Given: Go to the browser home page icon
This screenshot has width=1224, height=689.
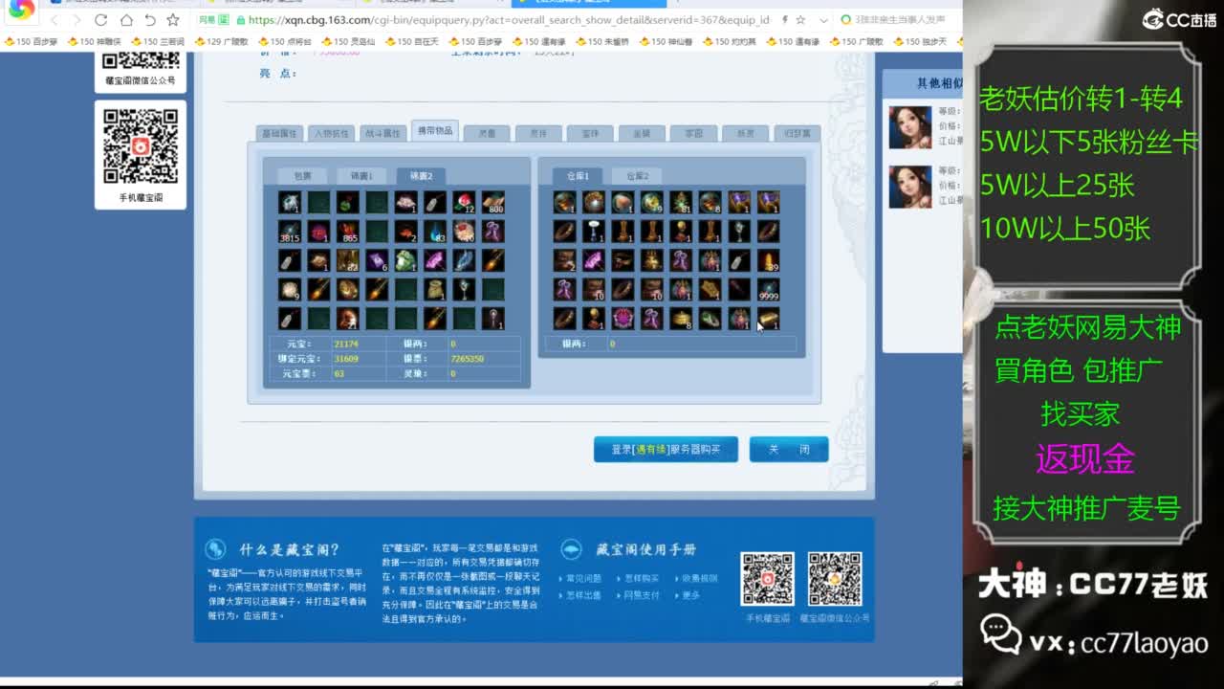Looking at the screenshot, I should click(125, 20).
